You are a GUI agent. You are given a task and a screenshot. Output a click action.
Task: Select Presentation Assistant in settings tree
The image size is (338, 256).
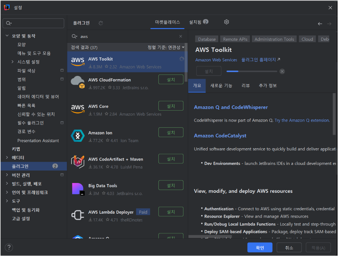[38, 141]
